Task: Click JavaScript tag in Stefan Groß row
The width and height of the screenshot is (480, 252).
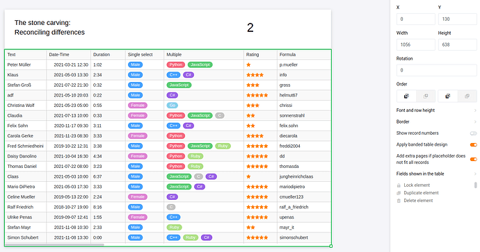Action: click(x=179, y=85)
